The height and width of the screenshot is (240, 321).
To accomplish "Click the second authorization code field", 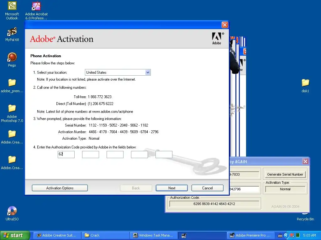I will [x=91, y=154].
